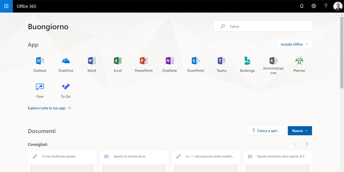
Task: Click the page vertical scrollbar thumb
Action: click(342, 52)
